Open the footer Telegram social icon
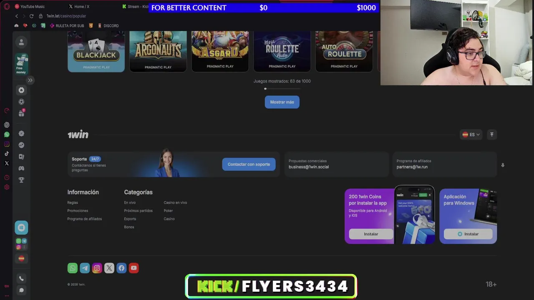Viewport: 534px width, 300px height. (85, 268)
